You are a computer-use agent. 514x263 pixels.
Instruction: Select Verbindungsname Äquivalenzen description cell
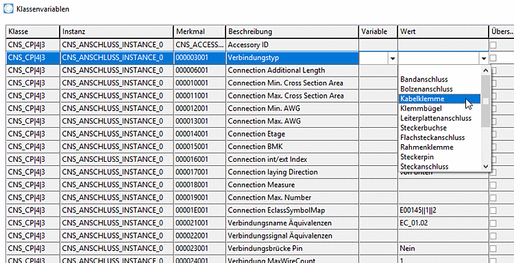coord(293,223)
